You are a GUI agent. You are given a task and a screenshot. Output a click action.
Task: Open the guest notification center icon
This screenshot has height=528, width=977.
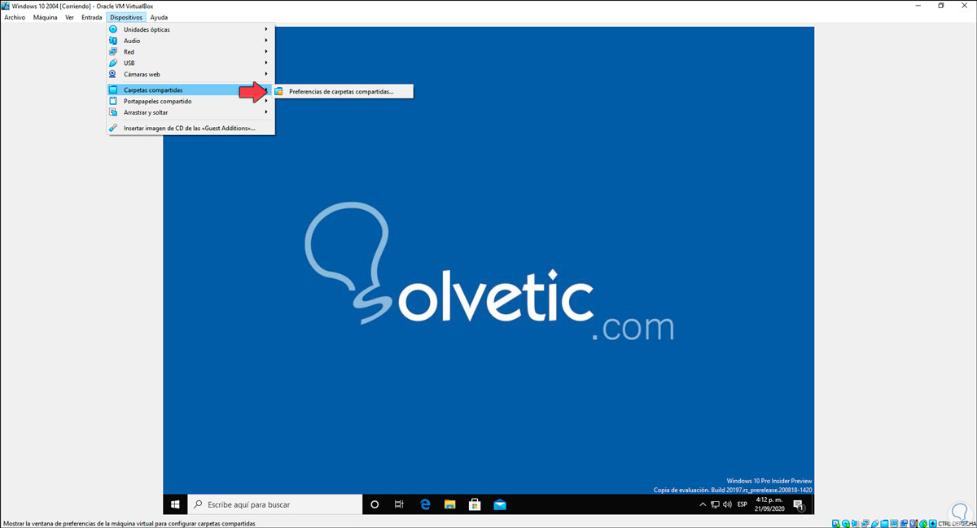800,505
